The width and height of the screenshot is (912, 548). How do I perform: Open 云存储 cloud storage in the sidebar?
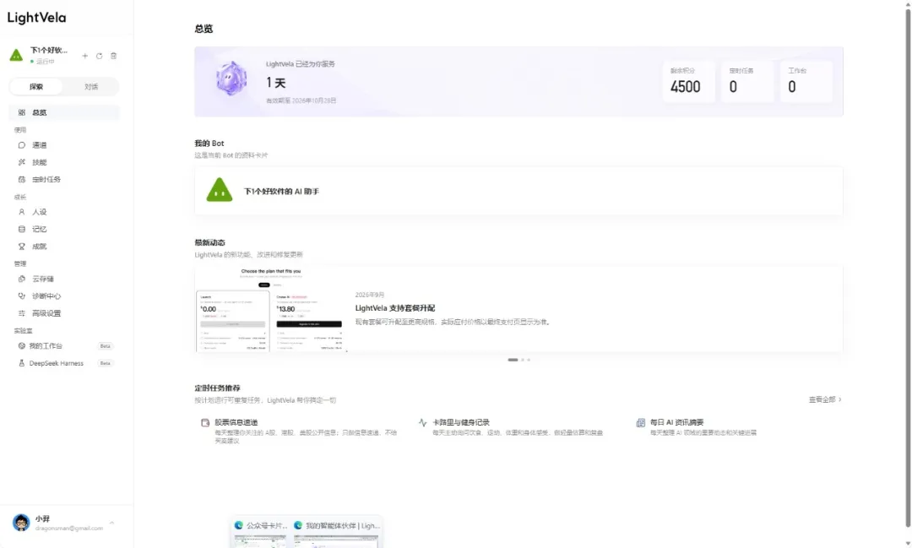click(64, 279)
